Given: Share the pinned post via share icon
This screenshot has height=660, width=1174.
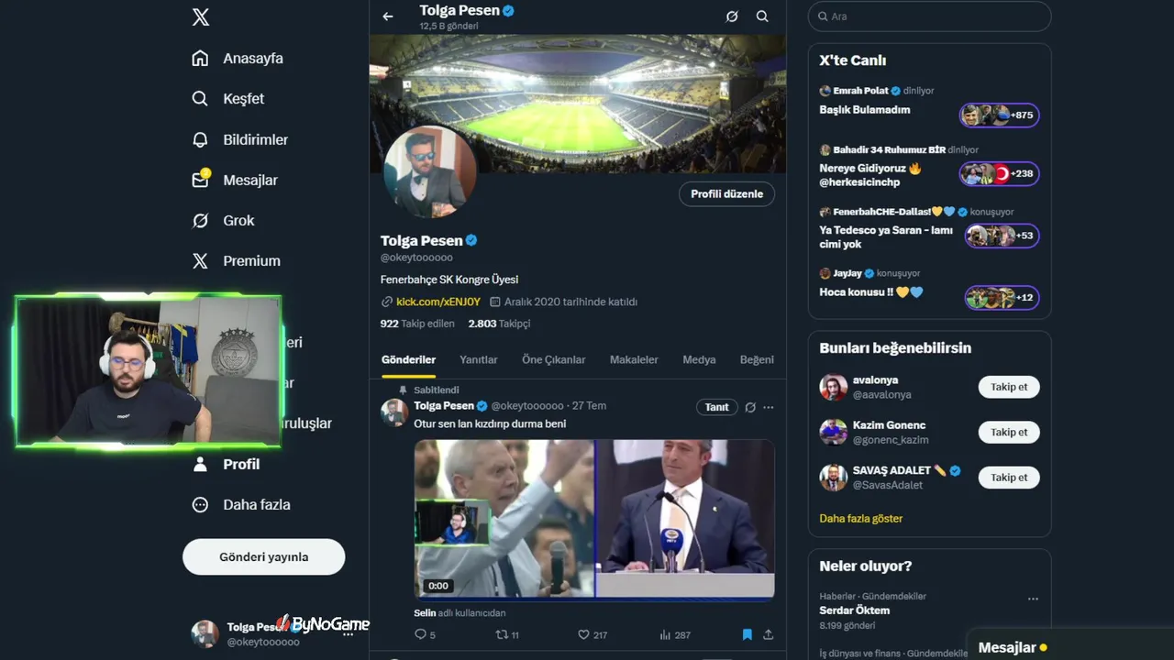Looking at the screenshot, I should tap(769, 634).
